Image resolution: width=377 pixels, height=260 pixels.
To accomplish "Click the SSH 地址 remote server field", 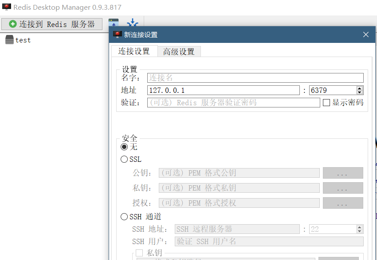I will tap(237, 229).
